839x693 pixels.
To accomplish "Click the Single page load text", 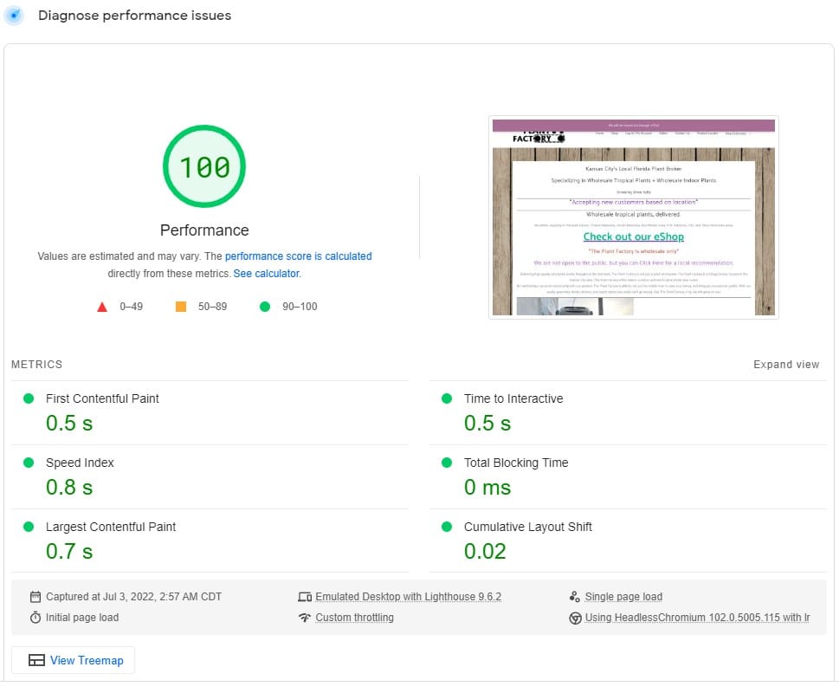I will [623, 597].
